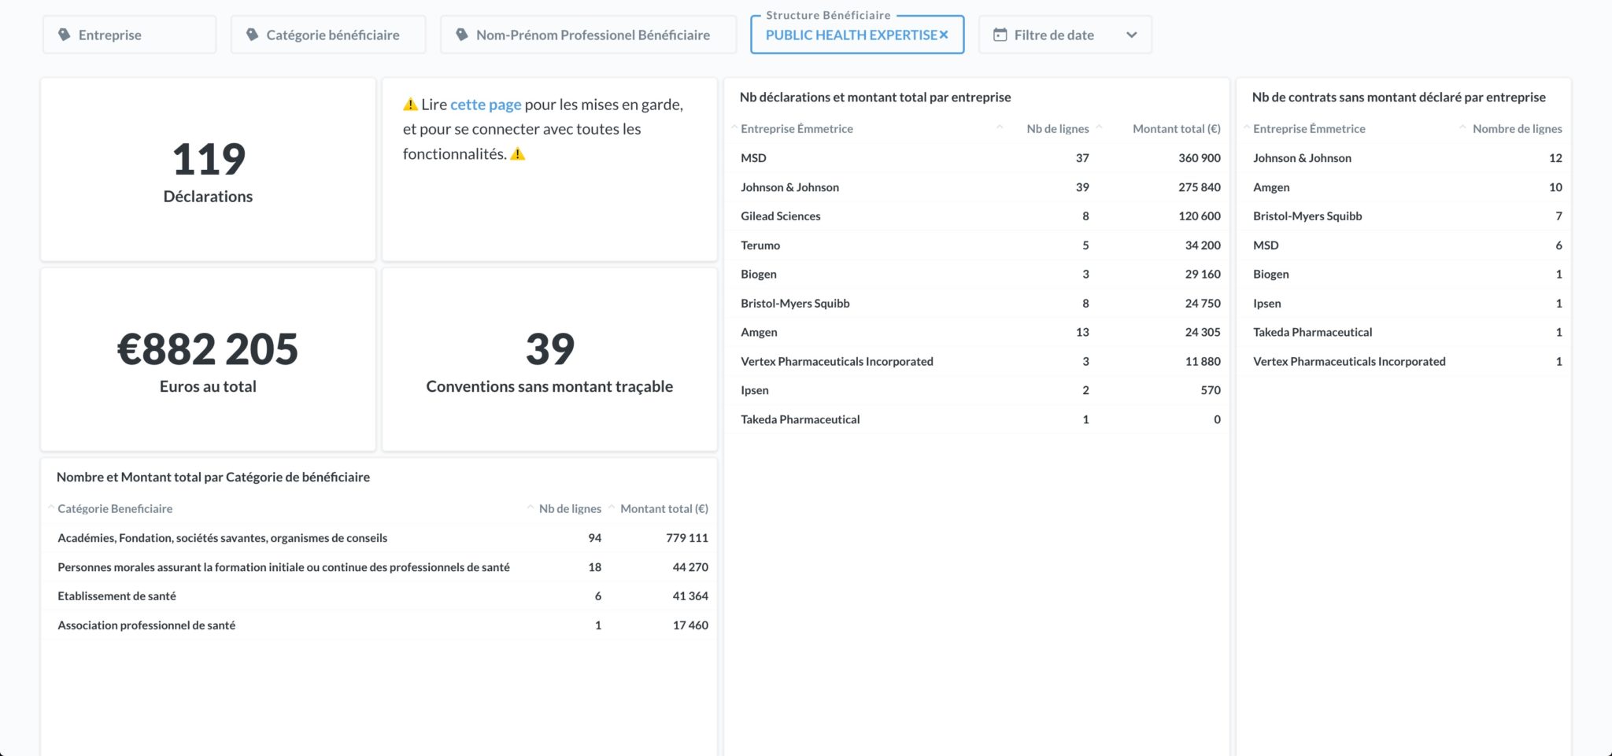
Task: Open the Entreprise filter field
Action: [x=129, y=35]
